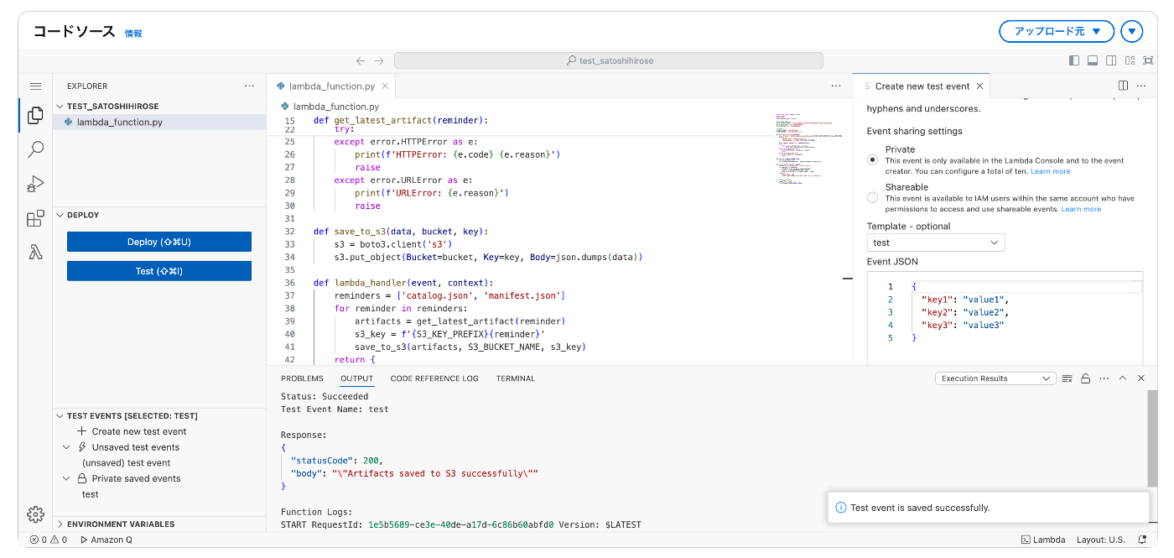Select the Private sharing option
Viewport: 1174px width, 558px height.
(x=872, y=159)
